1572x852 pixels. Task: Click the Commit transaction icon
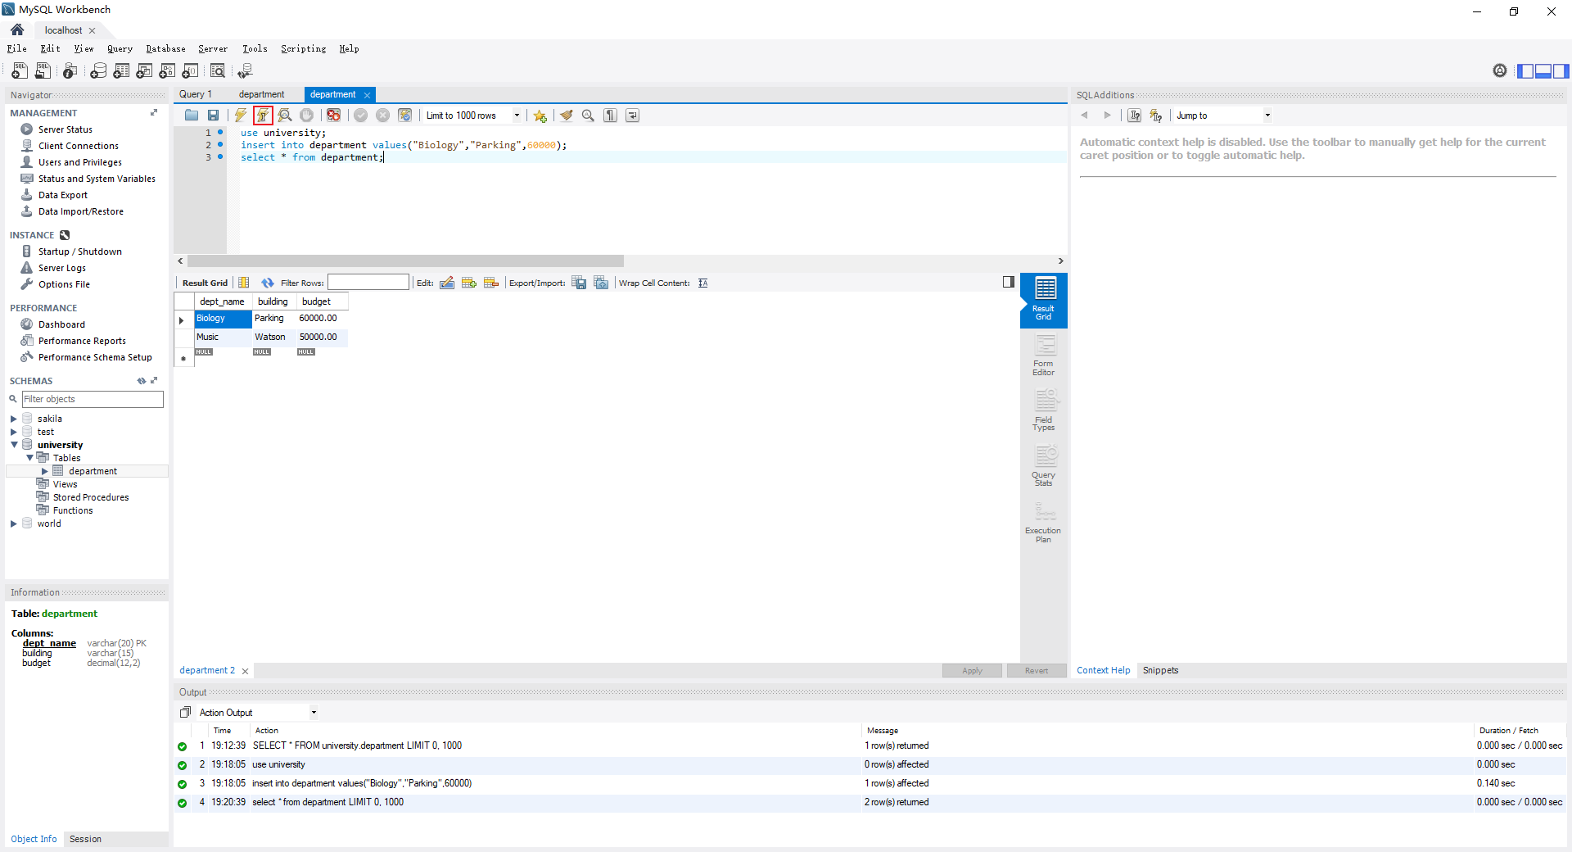[360, 116]
